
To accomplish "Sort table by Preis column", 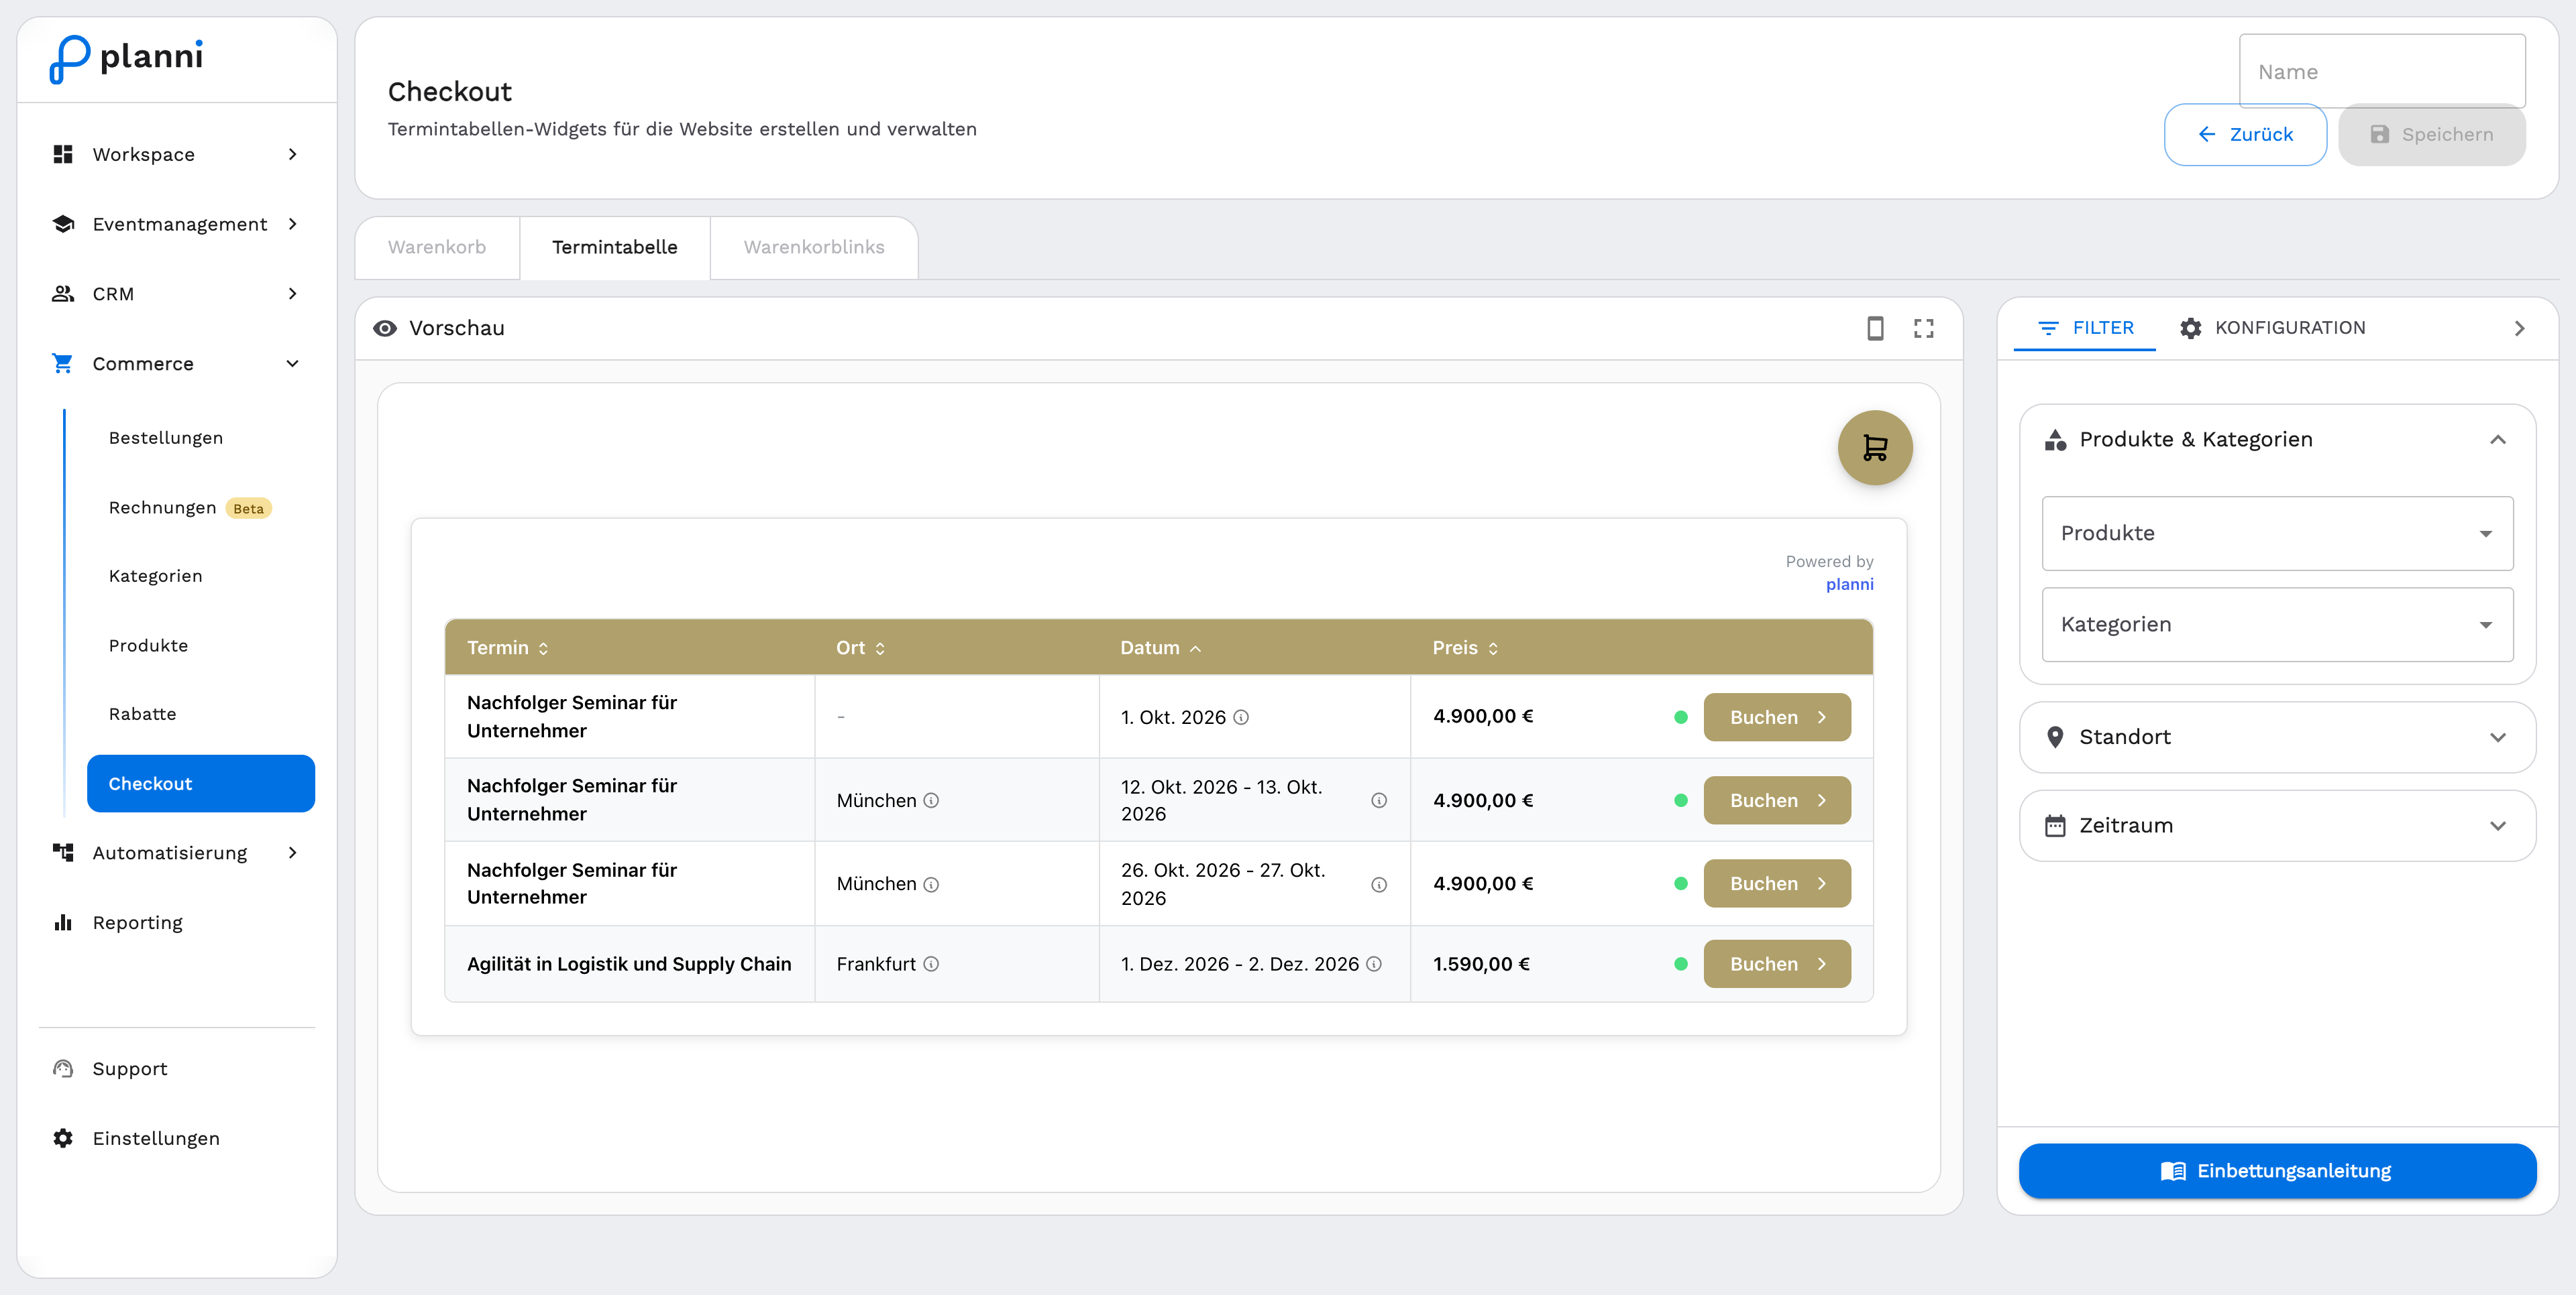I will 1465,647.
